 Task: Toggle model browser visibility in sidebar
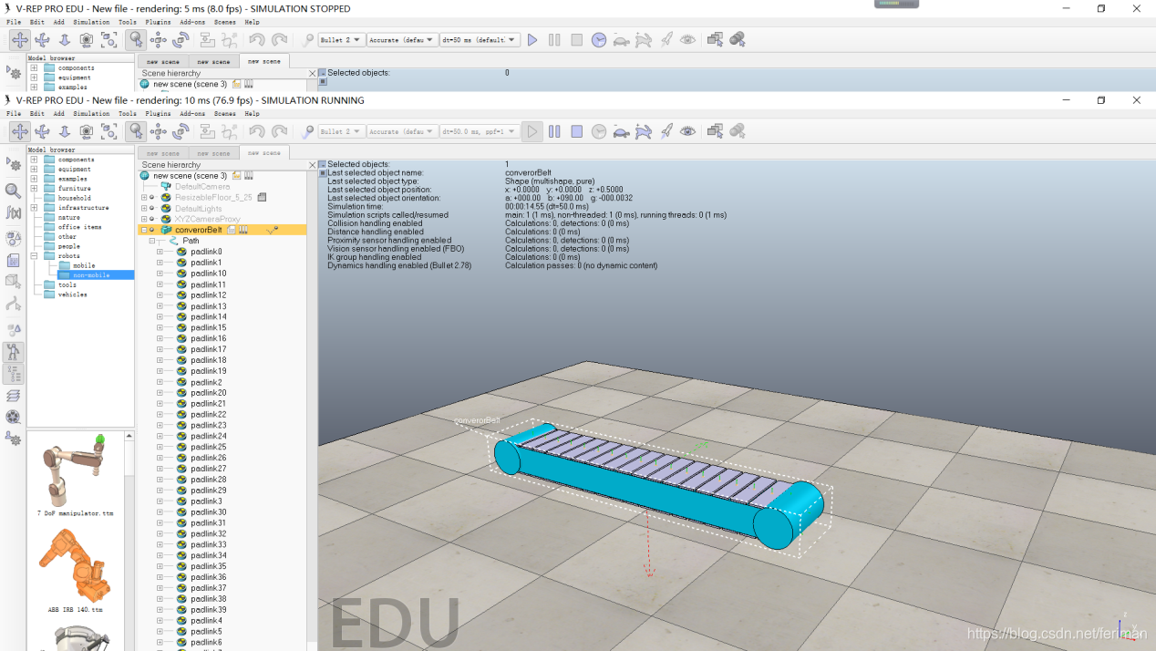[x=13, y=351]
